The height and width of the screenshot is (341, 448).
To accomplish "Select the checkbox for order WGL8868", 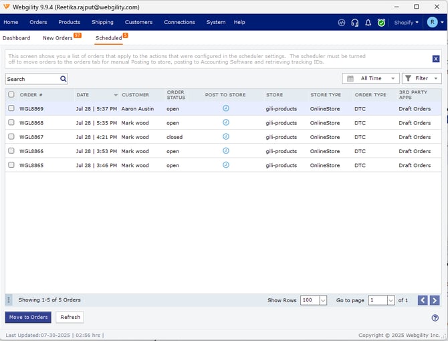I will tap(11, 123).
